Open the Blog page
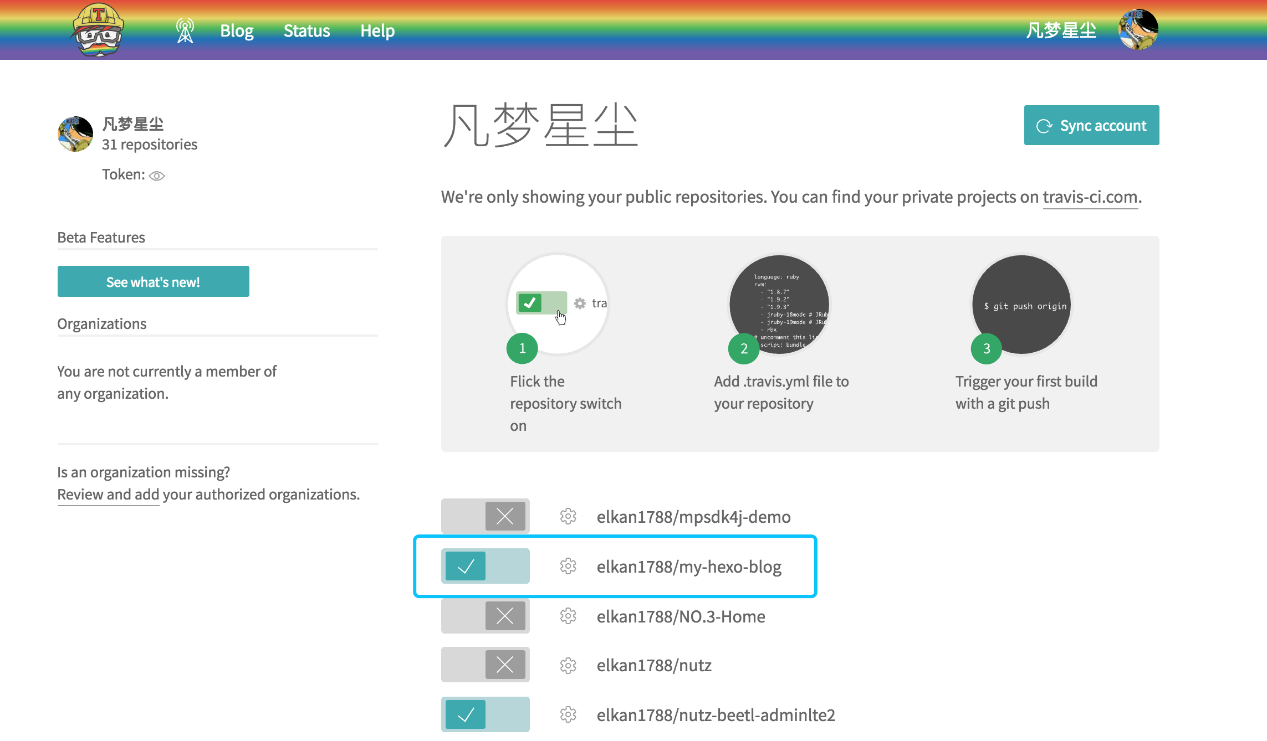Screen dimensions: 1267x741 (x=237, y=30)
